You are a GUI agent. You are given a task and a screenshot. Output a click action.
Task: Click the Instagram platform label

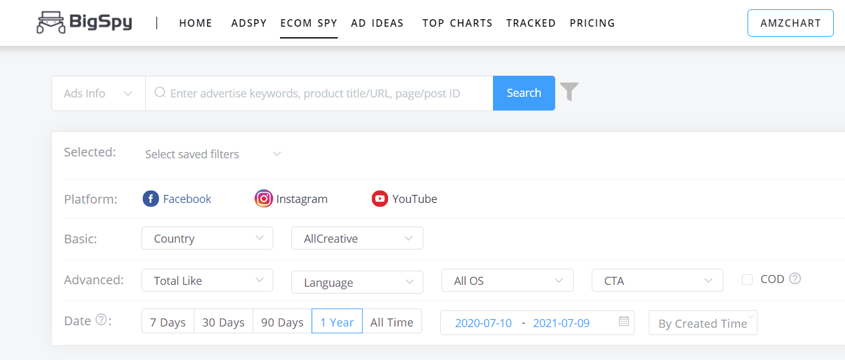[302, 199]
